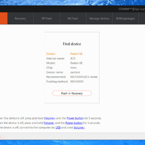Open the Power button link after Volume+
The width and height of the screenshot is (145, 145).
pyautogui.click(x=75, y=118)
